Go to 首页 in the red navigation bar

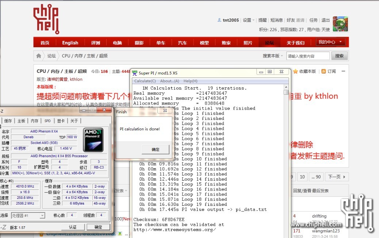coord(45,43)
